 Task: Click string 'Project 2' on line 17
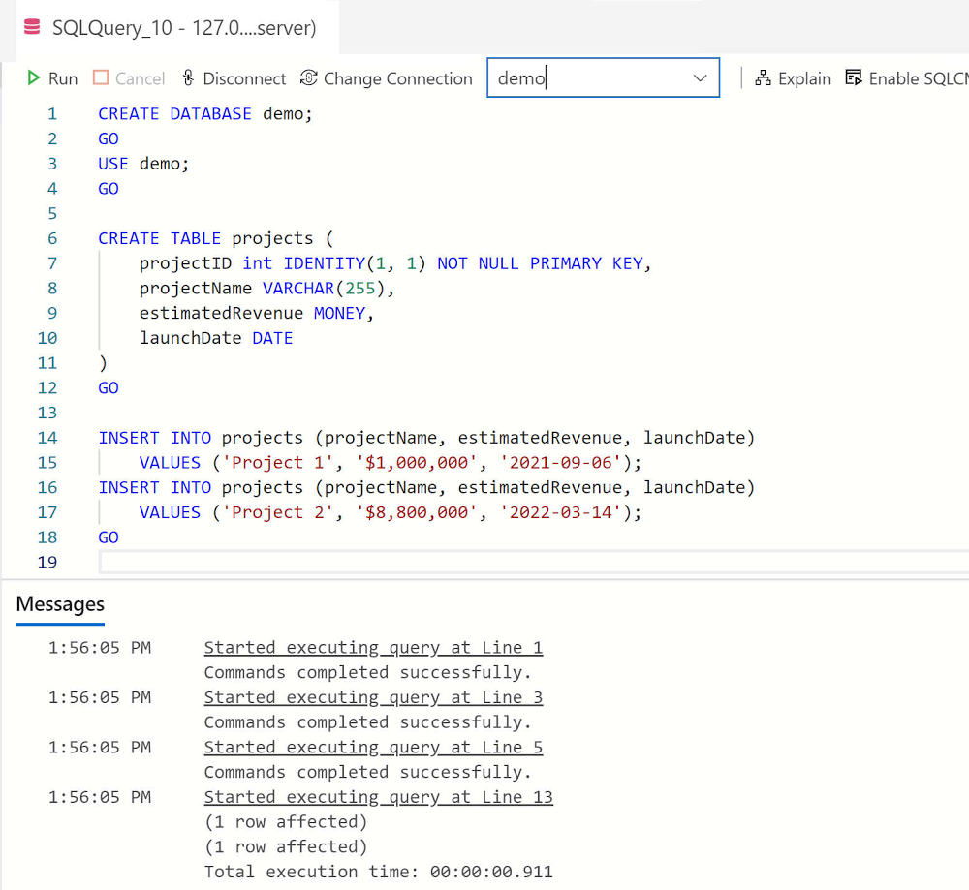point(277,512)
